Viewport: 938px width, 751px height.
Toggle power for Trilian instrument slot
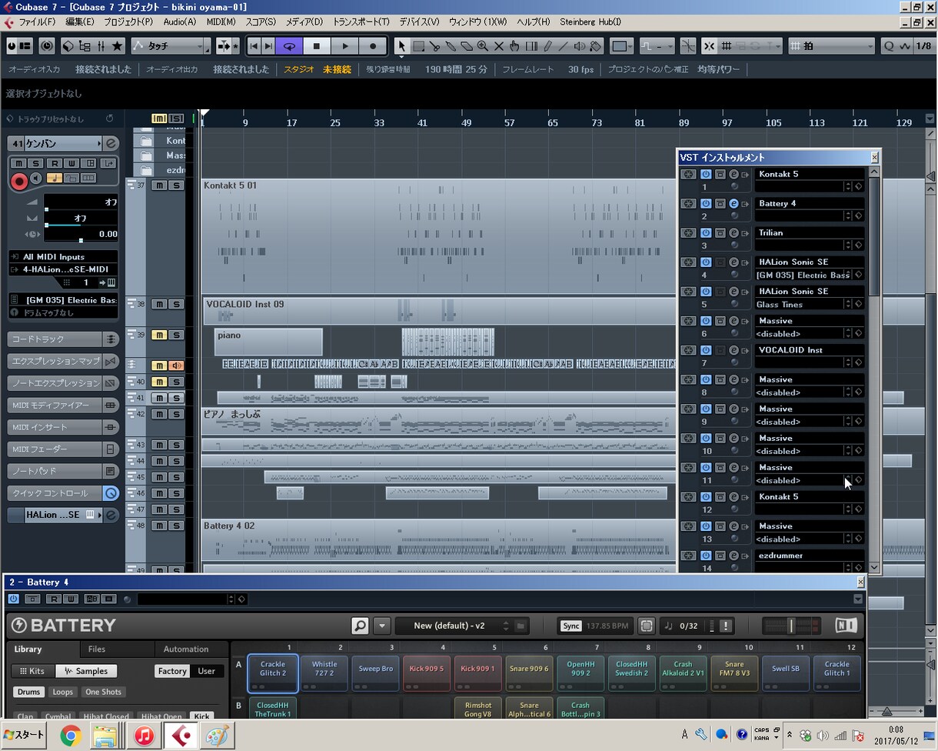706,233
